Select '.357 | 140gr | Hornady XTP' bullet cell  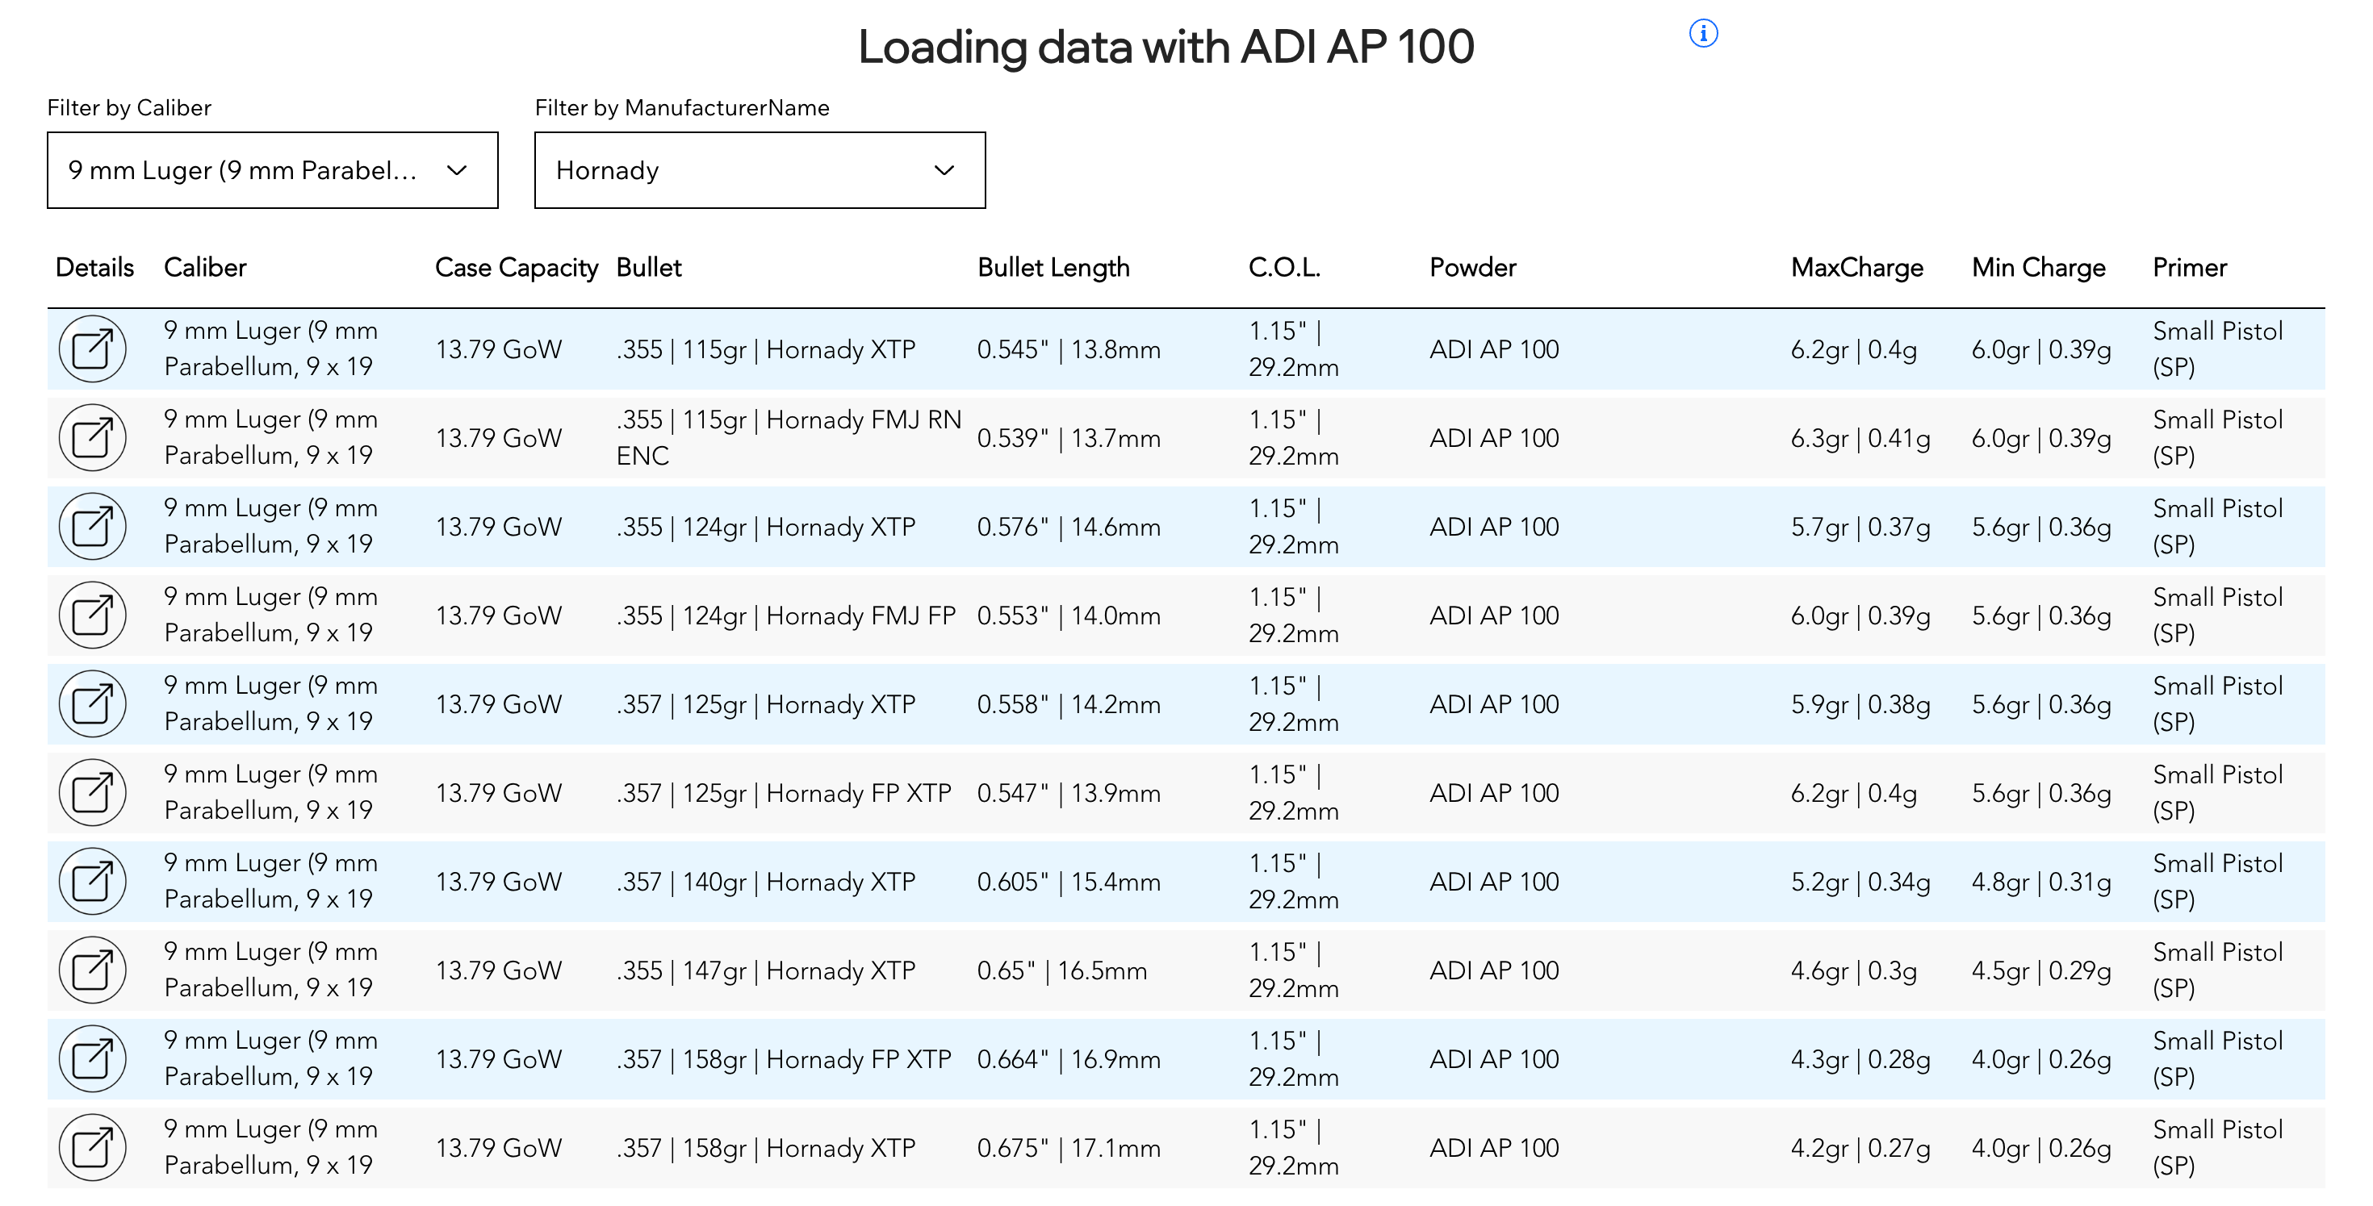tap(767, 882)
